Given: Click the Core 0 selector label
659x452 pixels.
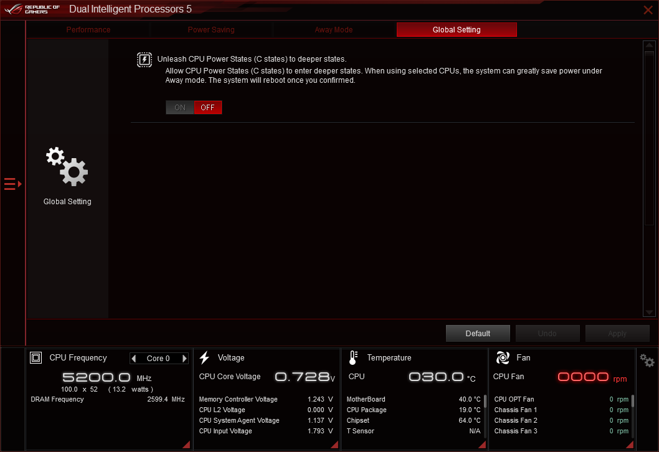Looking at the screenshot, I should point(158,359).
